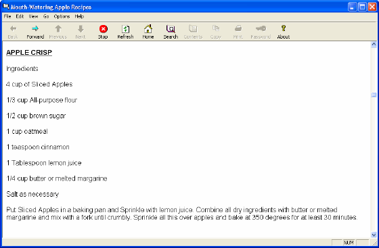Viewport: 379px width, 248px height.
Task: Open the Options menu
Action: pyautogui.click(x=62, y=16)
